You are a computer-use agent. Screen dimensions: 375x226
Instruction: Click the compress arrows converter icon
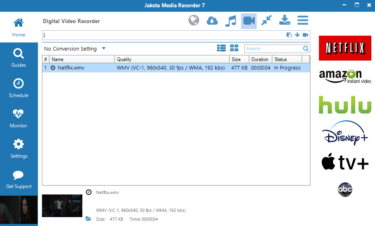(x=266, y=20)
